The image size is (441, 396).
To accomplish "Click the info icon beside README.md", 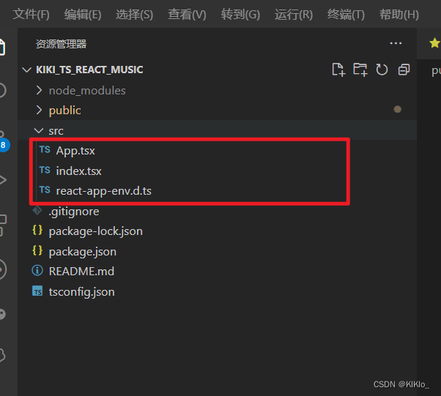I will (37, 271).
